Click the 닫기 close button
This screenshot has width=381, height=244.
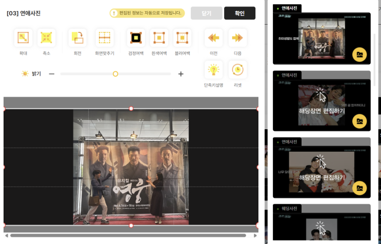point(207,13)
